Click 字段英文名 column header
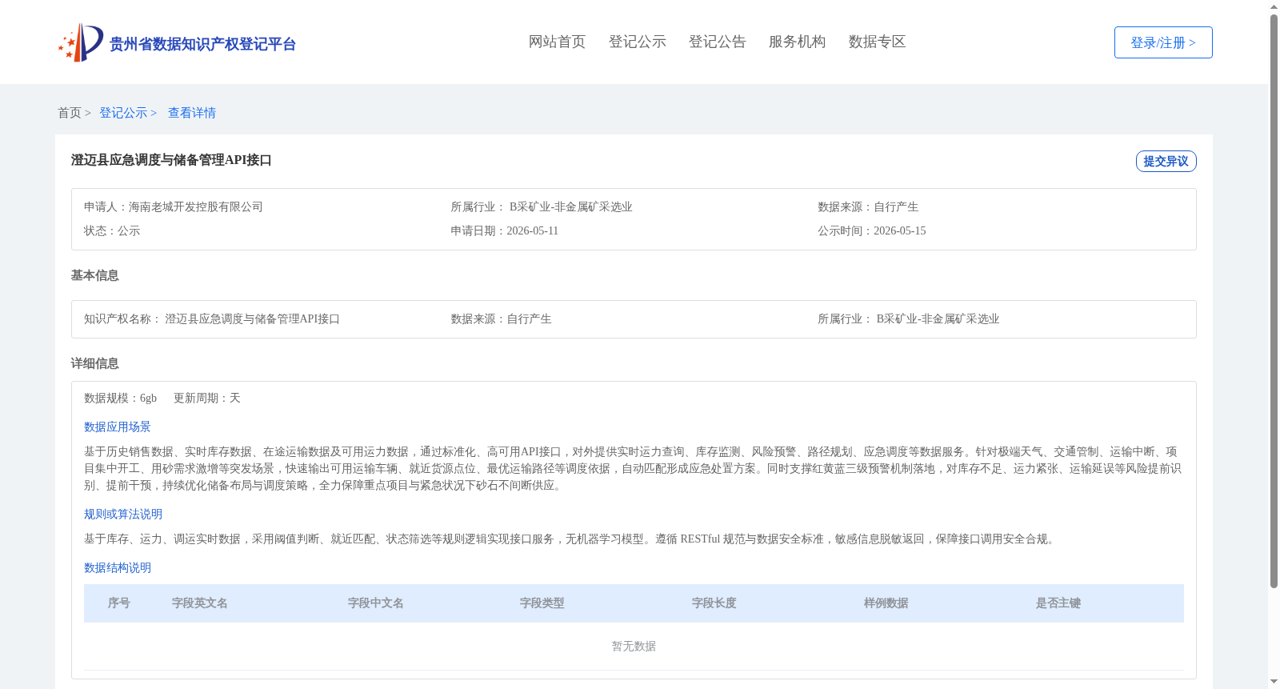Image resolution: width=1280 pixels, height=689 pixels. (x=200, y=603)
